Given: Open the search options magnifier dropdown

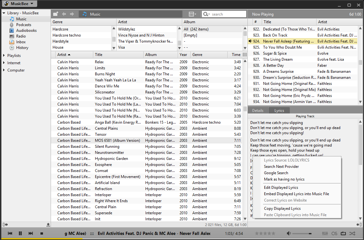Looking at the screenshot, I should tap(206, 14).
